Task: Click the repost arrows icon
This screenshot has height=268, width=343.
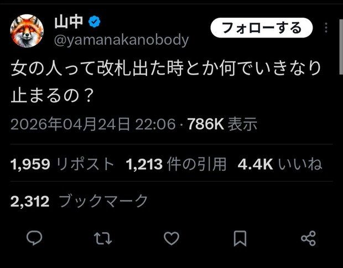Action: (103, 238)
